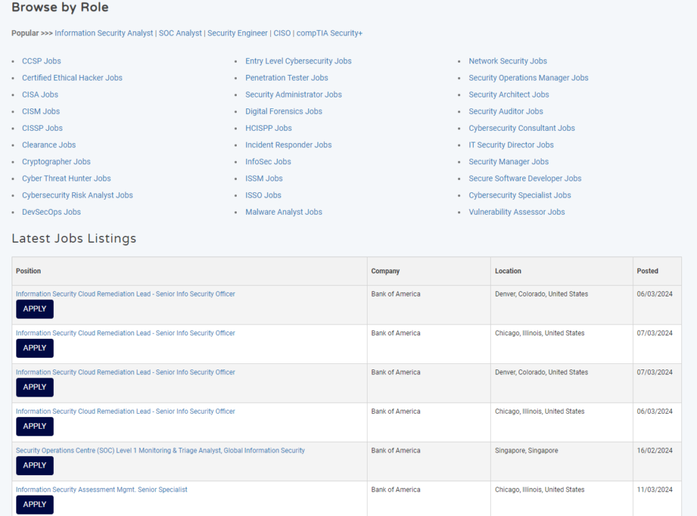Screen dimensions: 697x516
Task: Go to Security Auditor Jobs
Action: (x=506, y=111)
